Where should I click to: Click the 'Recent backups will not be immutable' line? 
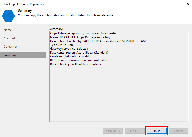(x=76, y=64)
